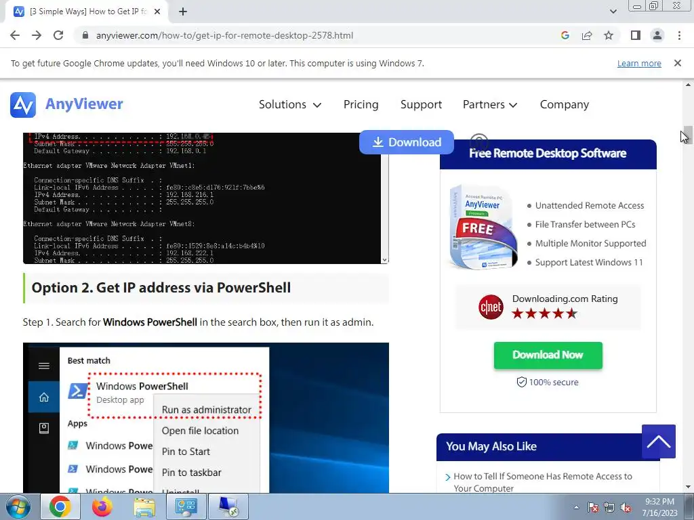
Task: Share this page icon
Action: pos(587,35)
